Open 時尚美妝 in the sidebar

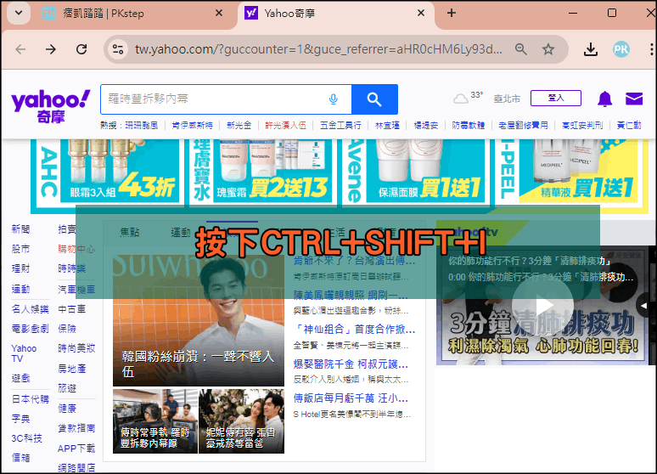coord(76,348)
